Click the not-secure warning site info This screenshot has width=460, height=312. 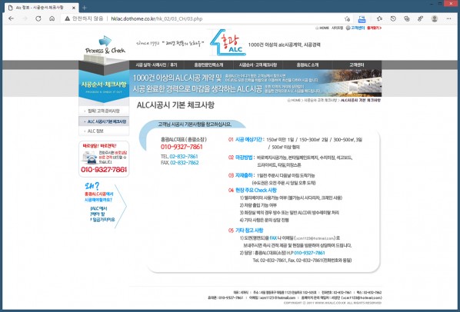coord(84,18)
